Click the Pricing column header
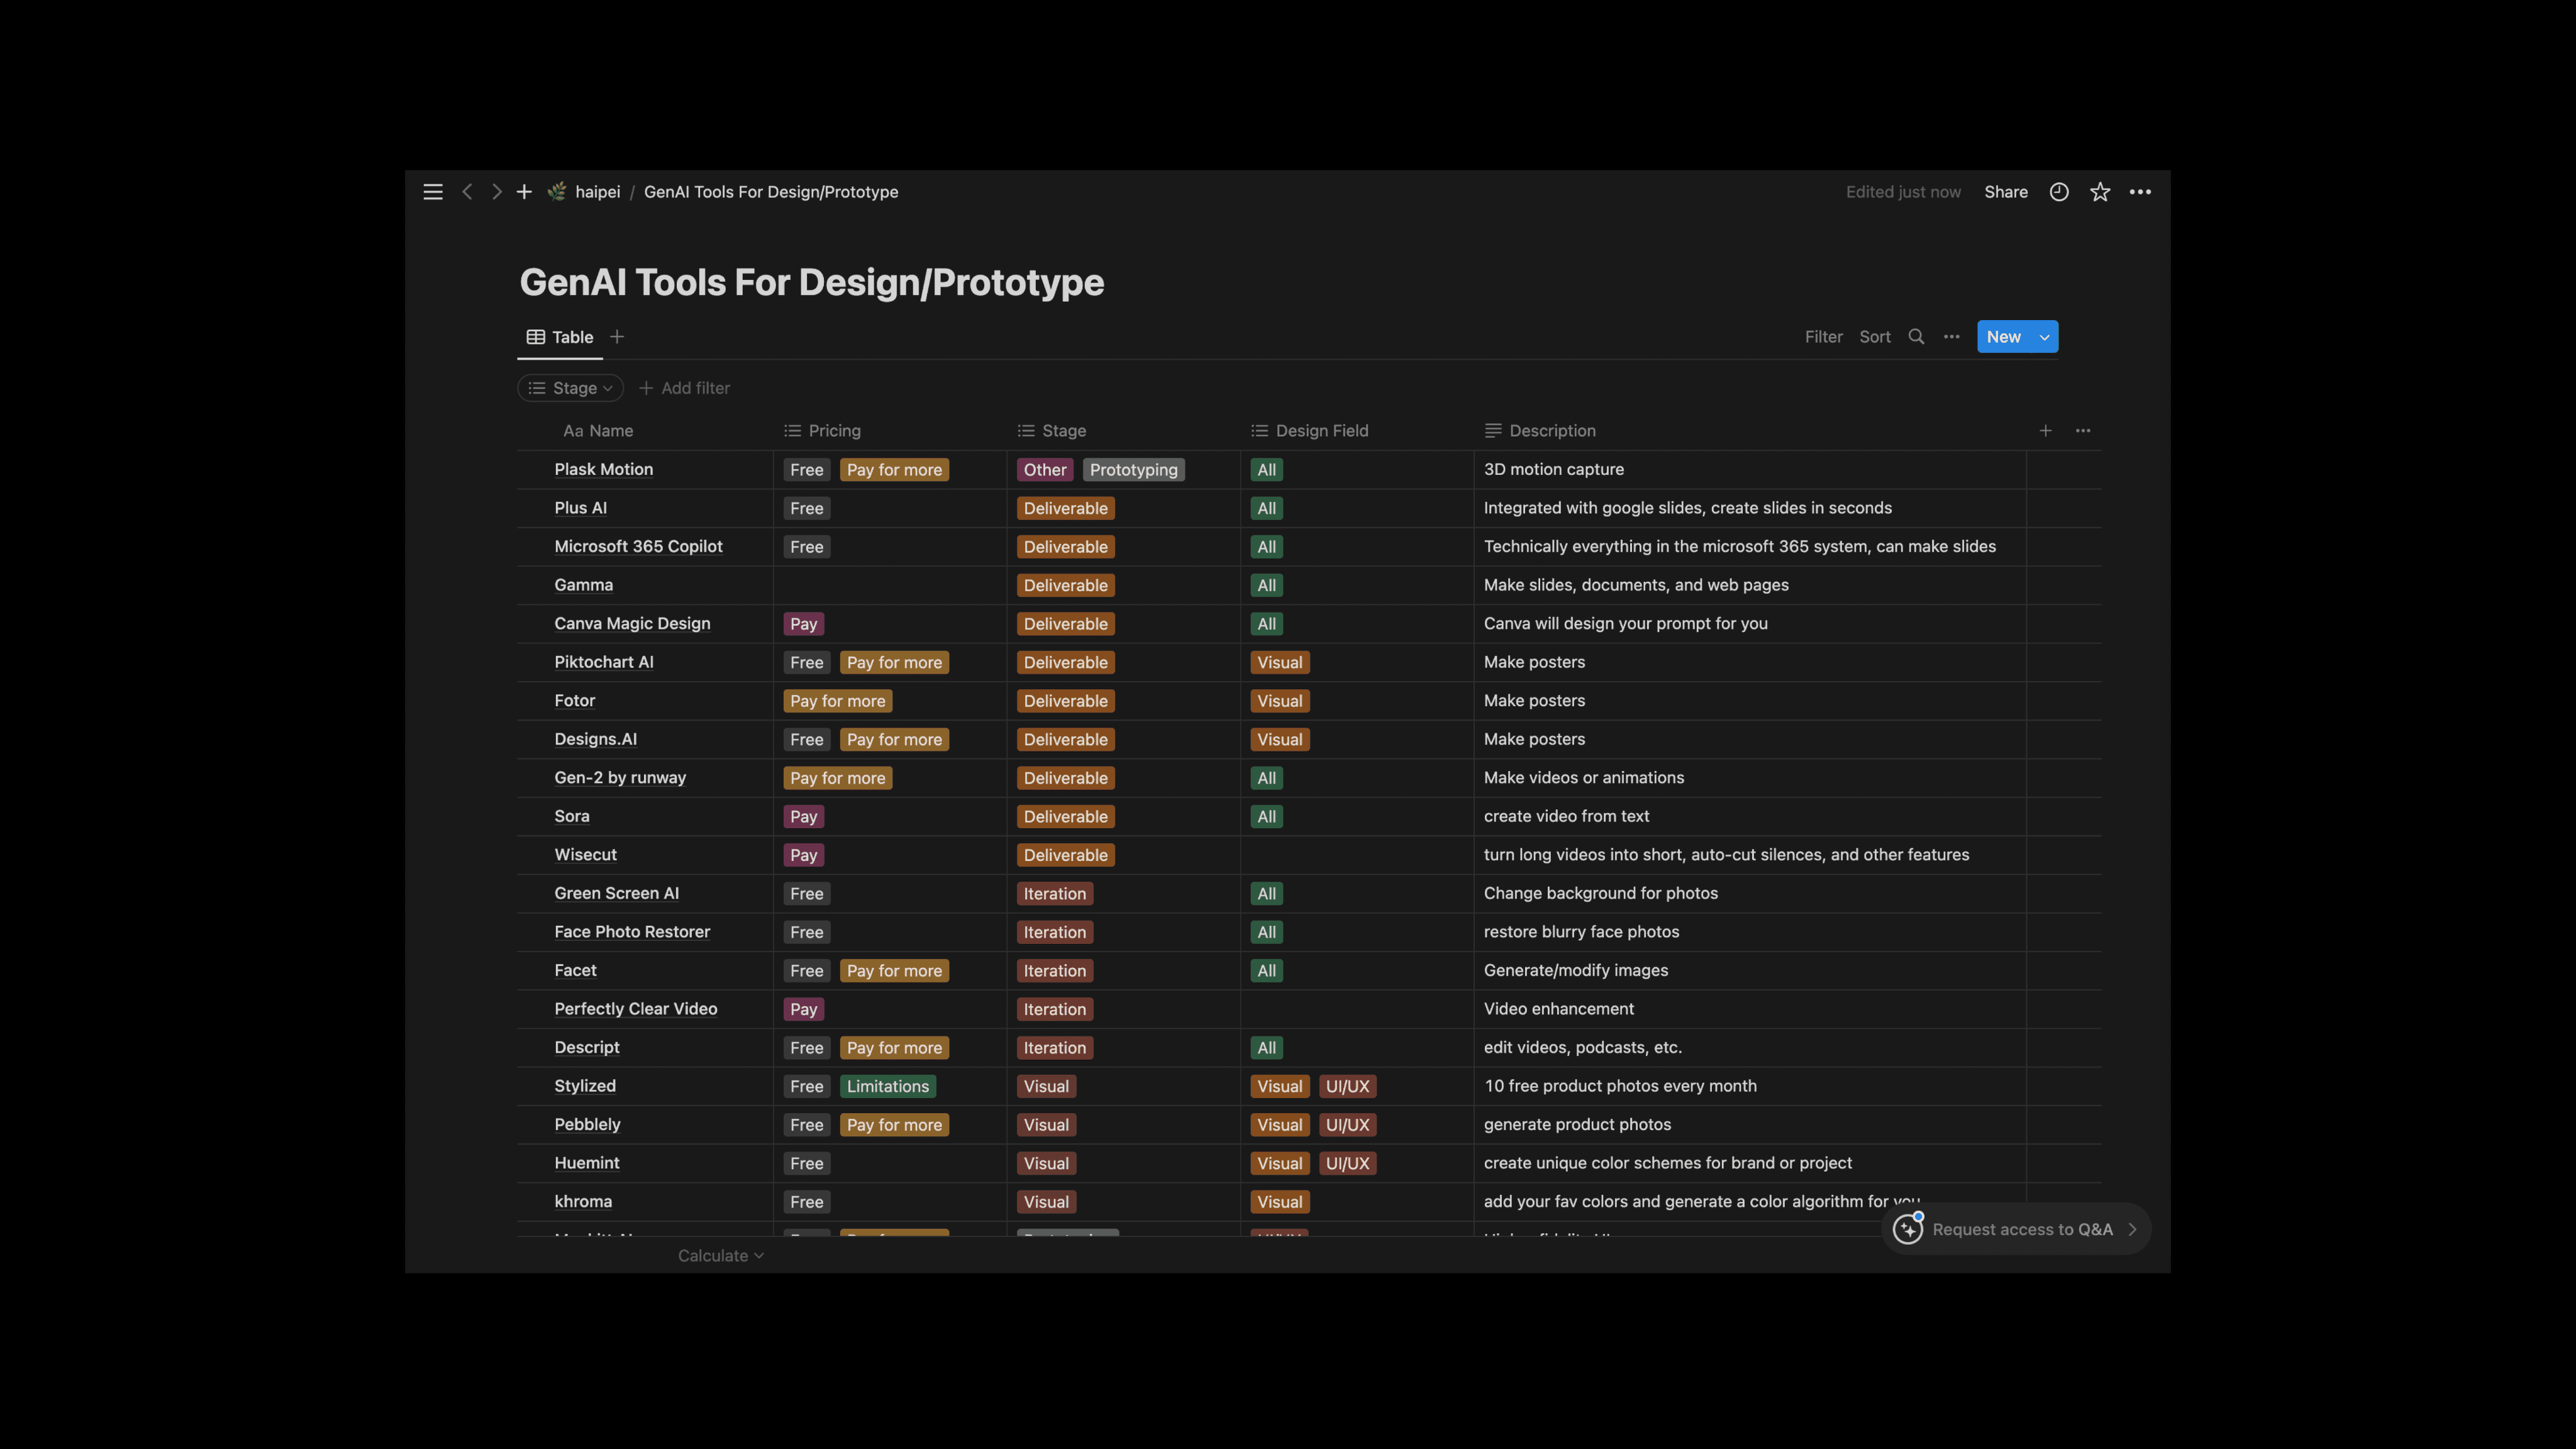Viewport: 2576px width, 1449px height. (x=822, y=431)
